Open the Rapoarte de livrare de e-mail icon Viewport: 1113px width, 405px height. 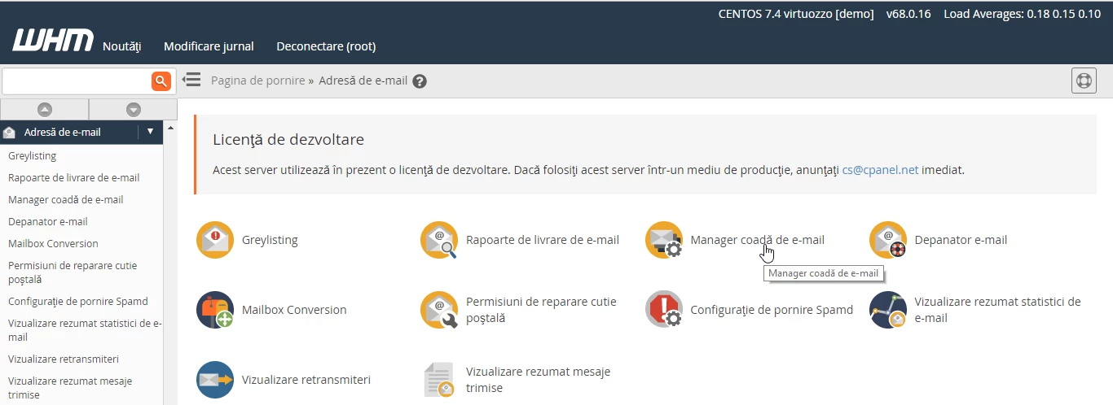[x=439, y=240]
